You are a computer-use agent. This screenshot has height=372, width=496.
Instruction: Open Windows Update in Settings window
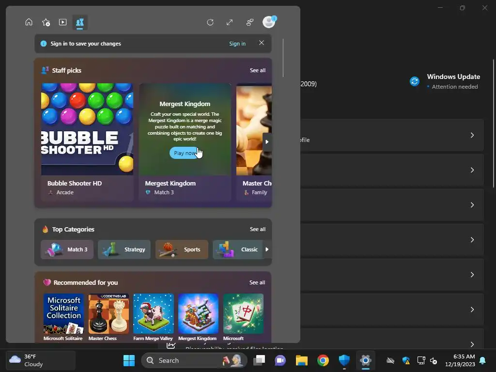[453, 77]
